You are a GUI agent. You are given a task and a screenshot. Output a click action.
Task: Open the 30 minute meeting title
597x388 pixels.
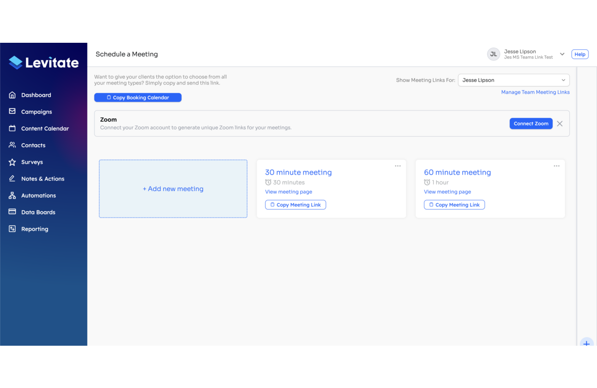pyautogui.click(x=298, y=172)
